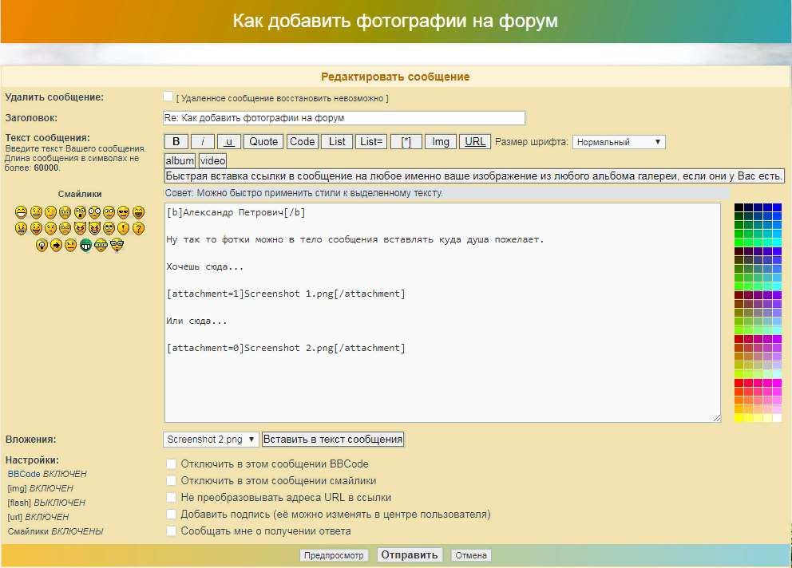Insert the light bulb idea smiley

(41, 246)
